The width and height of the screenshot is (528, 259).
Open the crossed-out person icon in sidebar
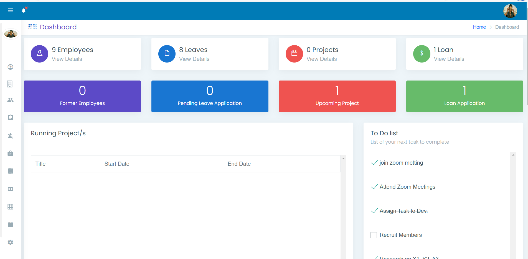pyautogui.click(x=11, y=136)
